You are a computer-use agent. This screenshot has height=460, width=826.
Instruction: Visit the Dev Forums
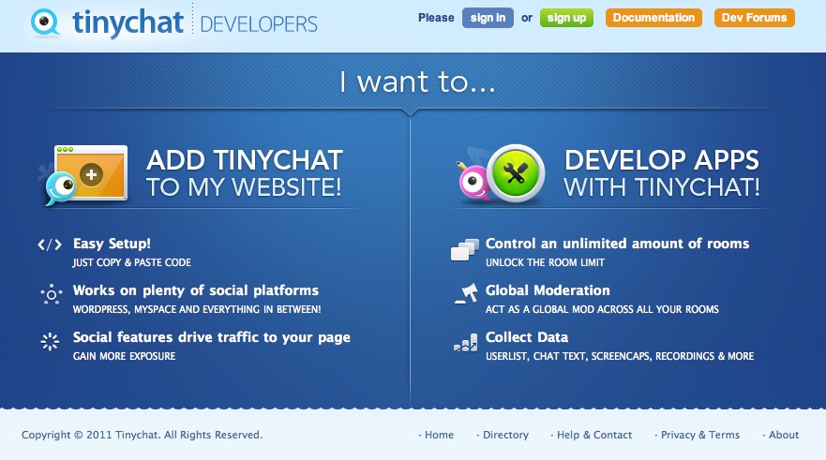(754, 18)
